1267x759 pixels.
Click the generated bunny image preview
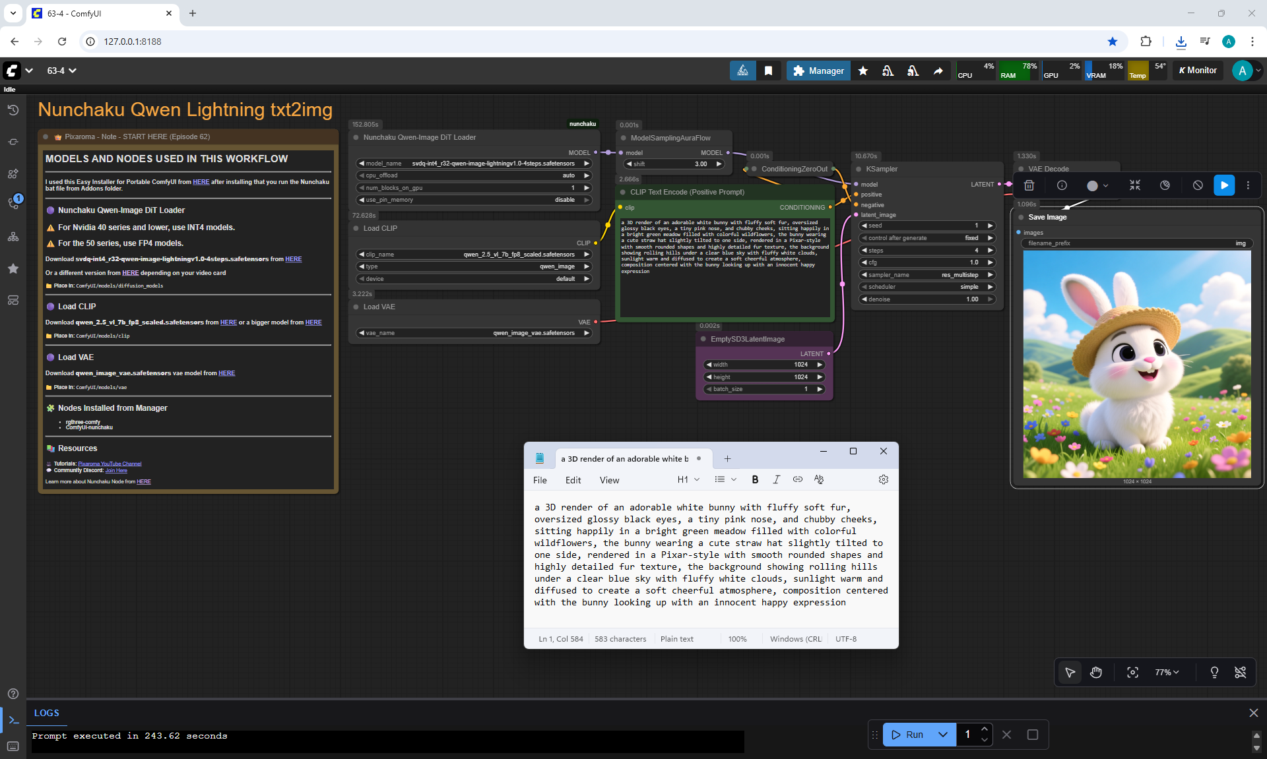(x=1136, y=364)
